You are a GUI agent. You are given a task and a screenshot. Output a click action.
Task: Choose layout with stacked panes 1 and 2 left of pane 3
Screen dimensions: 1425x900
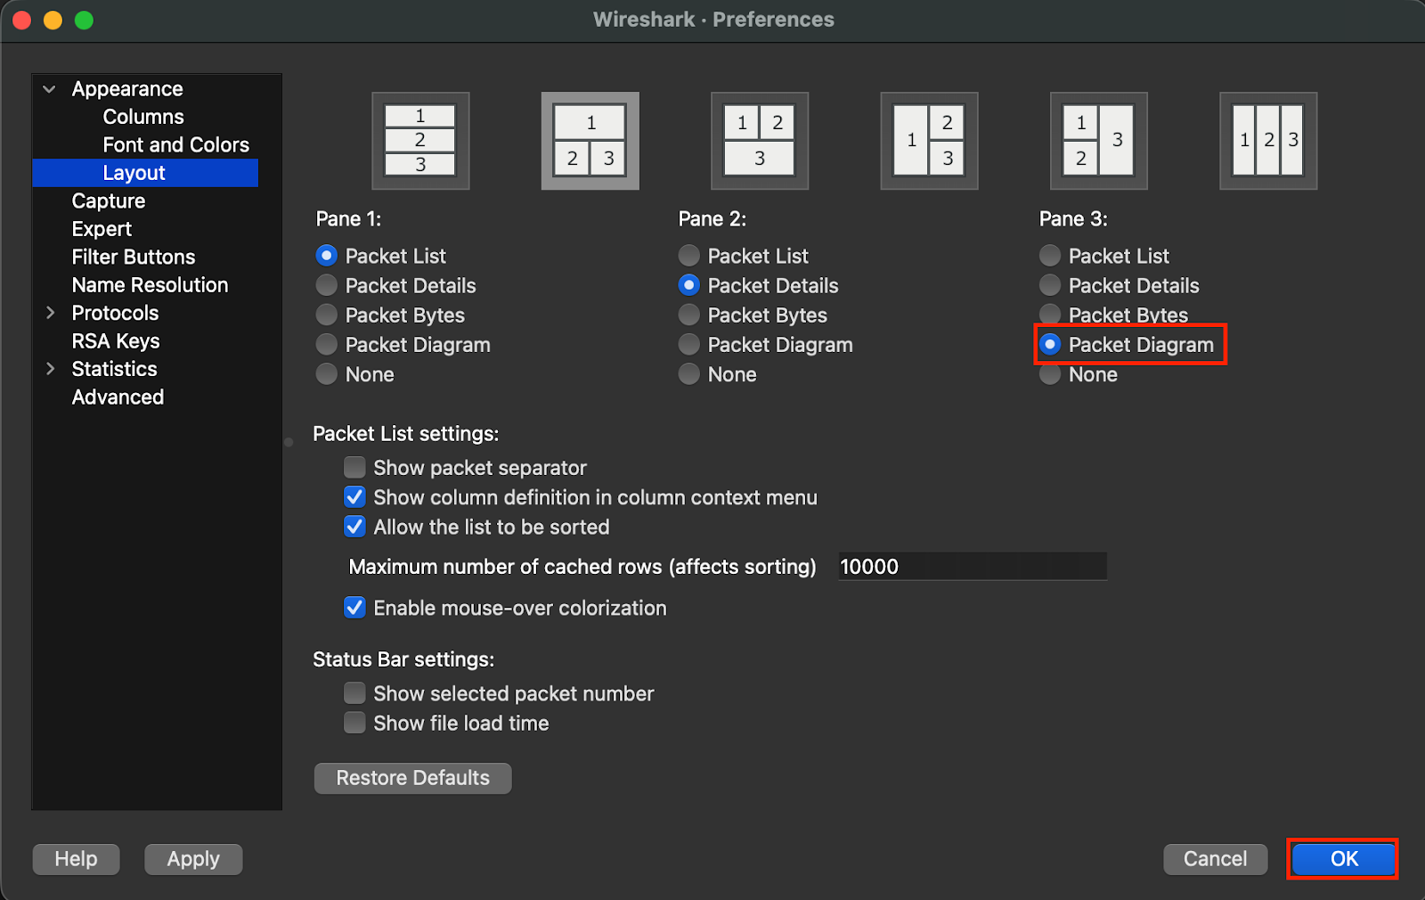coord(1099,141)
